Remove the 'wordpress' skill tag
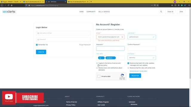 click(x=114, y=58)
